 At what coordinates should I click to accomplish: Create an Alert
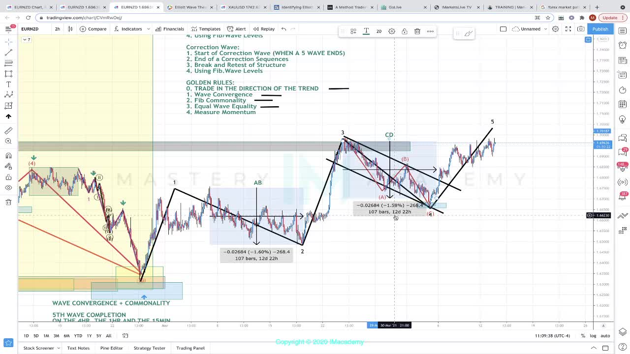coord(237,29)
